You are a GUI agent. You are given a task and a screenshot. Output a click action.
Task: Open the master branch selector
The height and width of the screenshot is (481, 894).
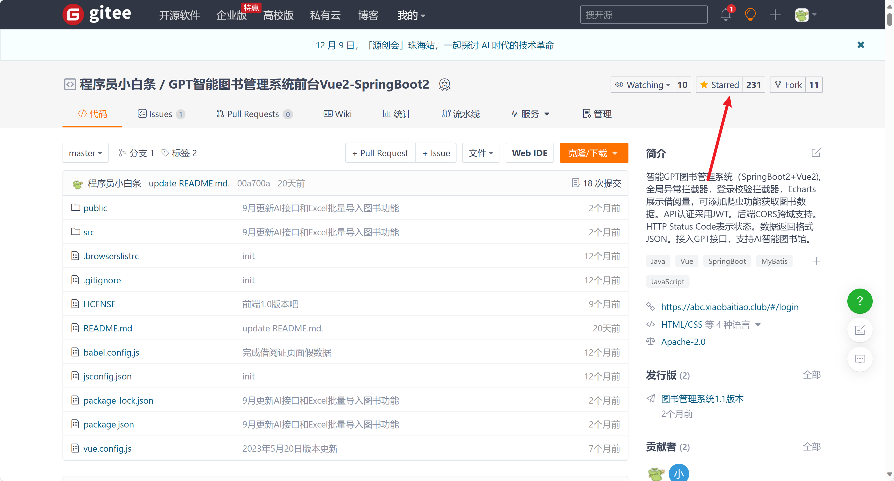pyautogui.click(x=85, y=153)
